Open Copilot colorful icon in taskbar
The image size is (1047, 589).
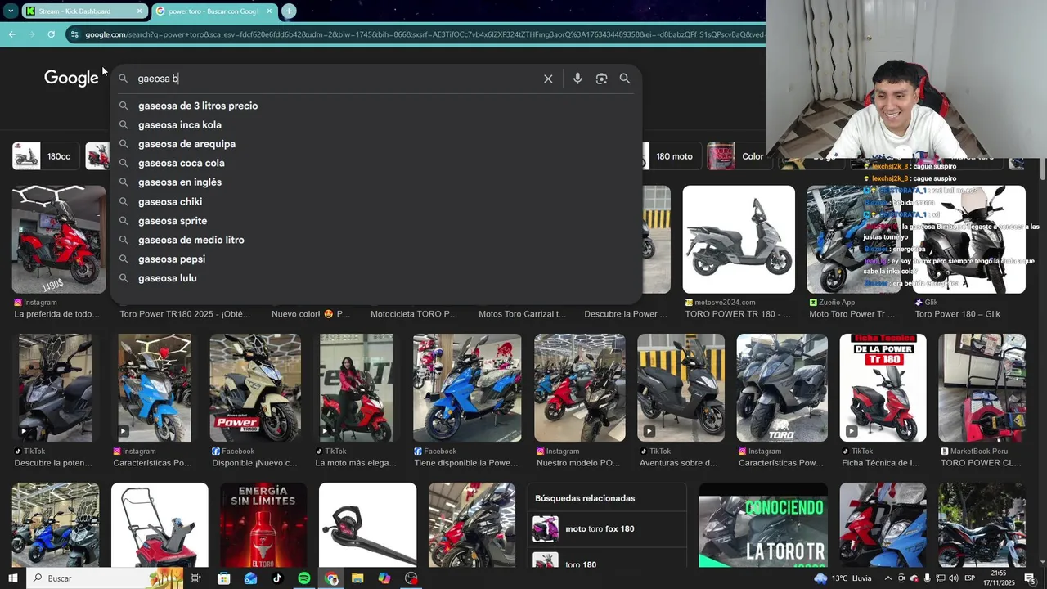point(384,578)
